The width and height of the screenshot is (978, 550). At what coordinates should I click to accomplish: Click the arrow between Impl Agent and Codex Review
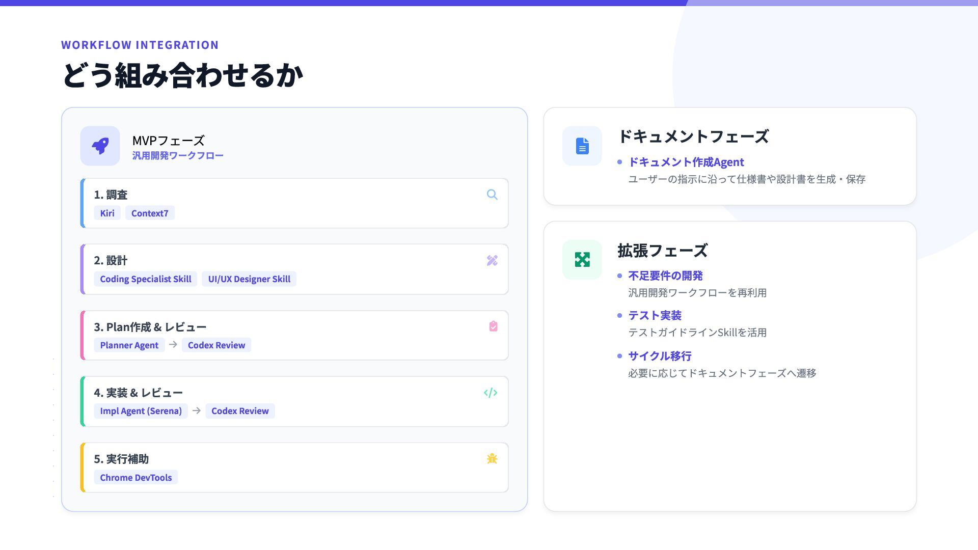[197, 410]
